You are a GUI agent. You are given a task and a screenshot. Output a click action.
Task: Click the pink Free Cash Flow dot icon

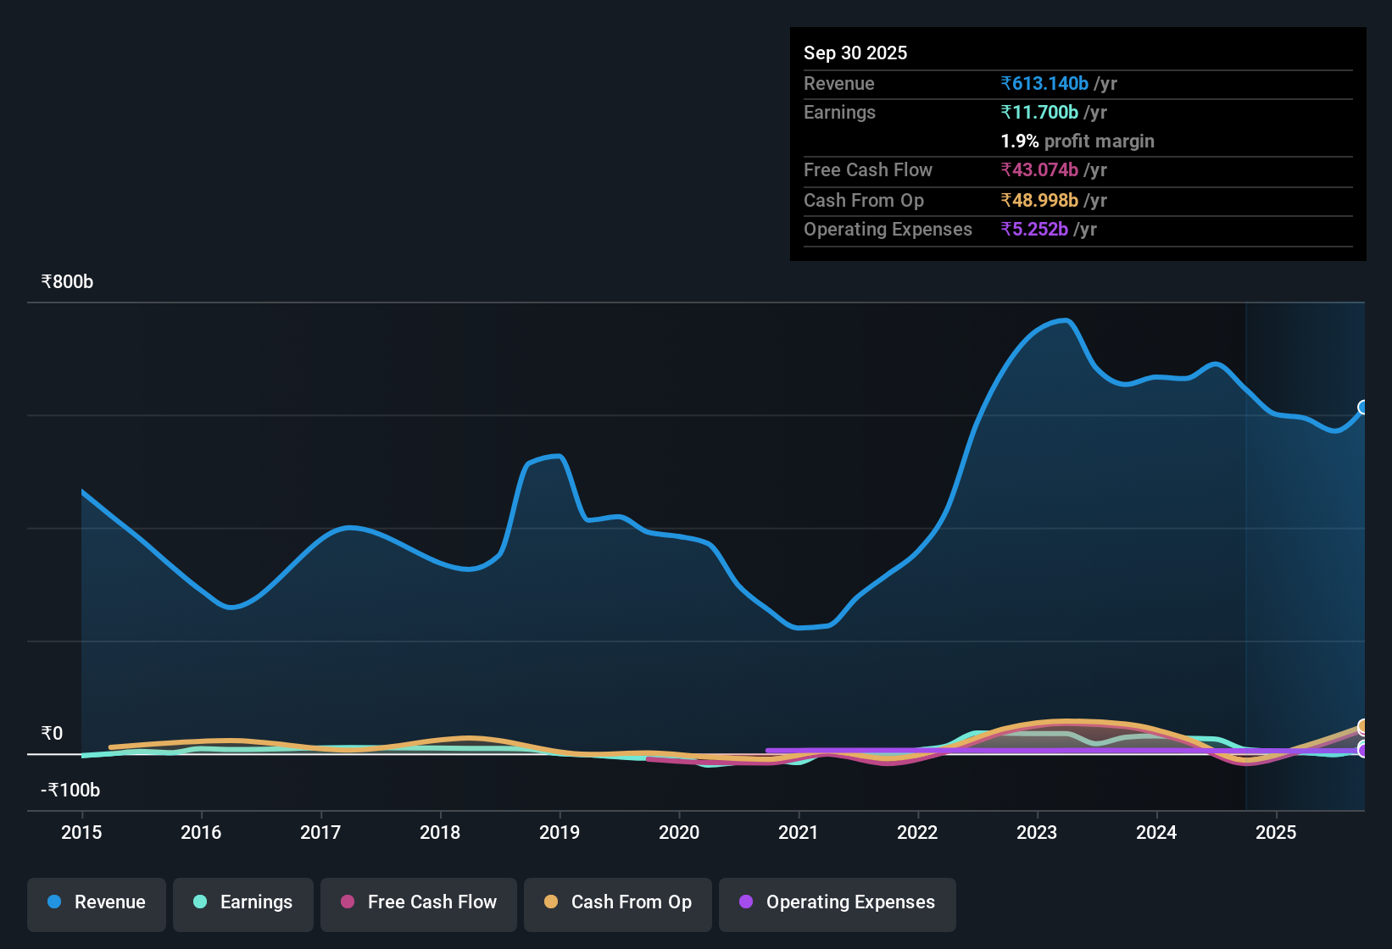point(348,902)
